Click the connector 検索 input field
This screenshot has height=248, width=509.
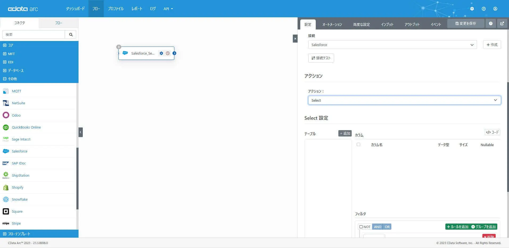tap(34, 35)
